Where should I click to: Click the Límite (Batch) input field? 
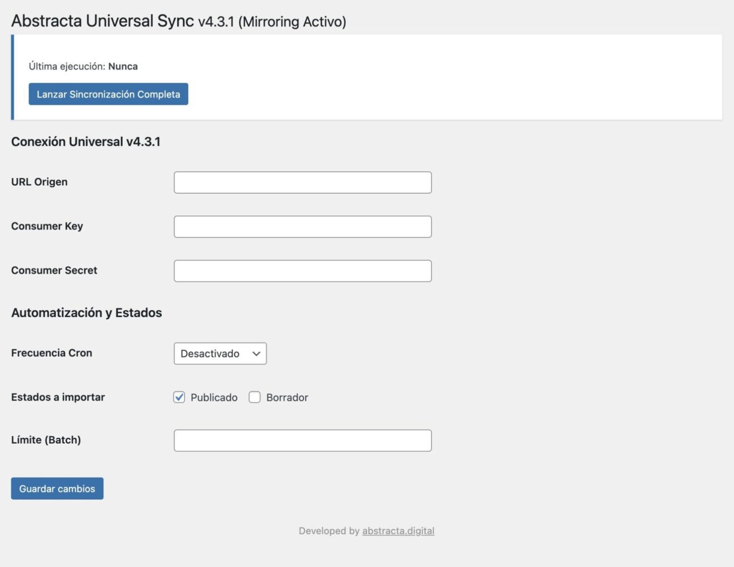(x=303, y=440)
